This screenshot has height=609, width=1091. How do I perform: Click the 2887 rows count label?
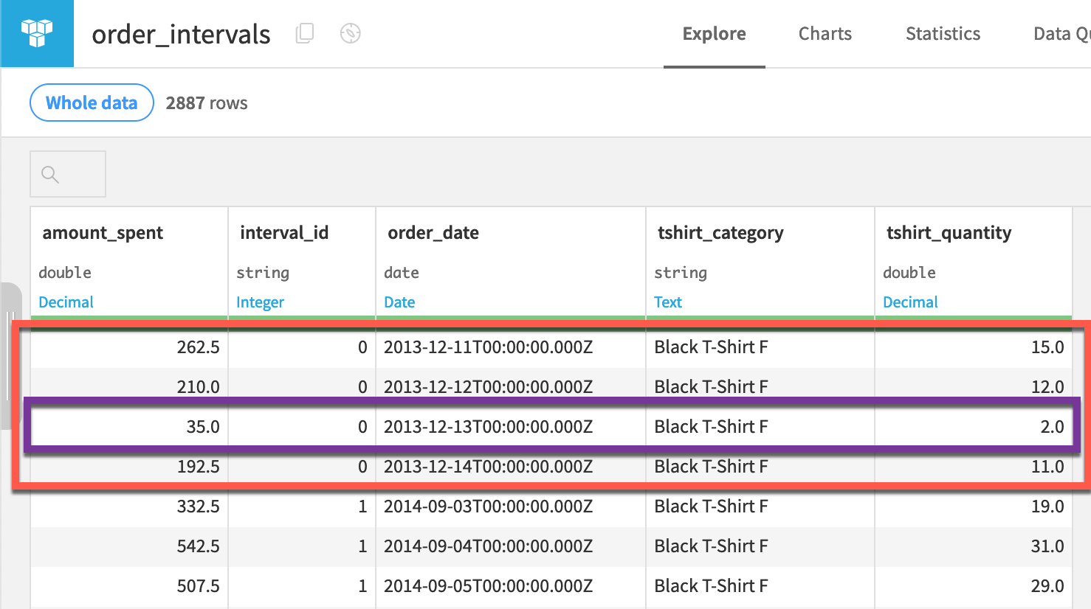tap(207, 102)
